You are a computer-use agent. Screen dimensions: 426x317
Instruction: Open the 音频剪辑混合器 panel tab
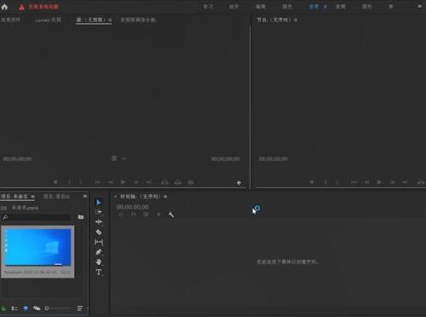(x=138, y=20)
